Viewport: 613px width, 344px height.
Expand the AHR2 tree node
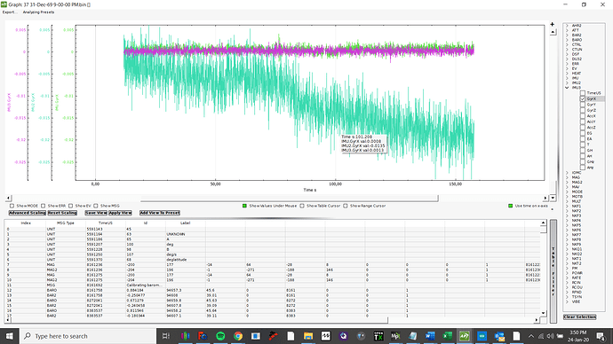point(567,26)
